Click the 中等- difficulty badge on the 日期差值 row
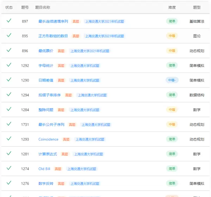This screenshot has width=211, height=197. click(x=172, y=80)
